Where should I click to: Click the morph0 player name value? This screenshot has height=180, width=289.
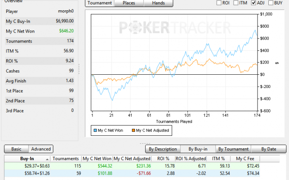[66, 11]
